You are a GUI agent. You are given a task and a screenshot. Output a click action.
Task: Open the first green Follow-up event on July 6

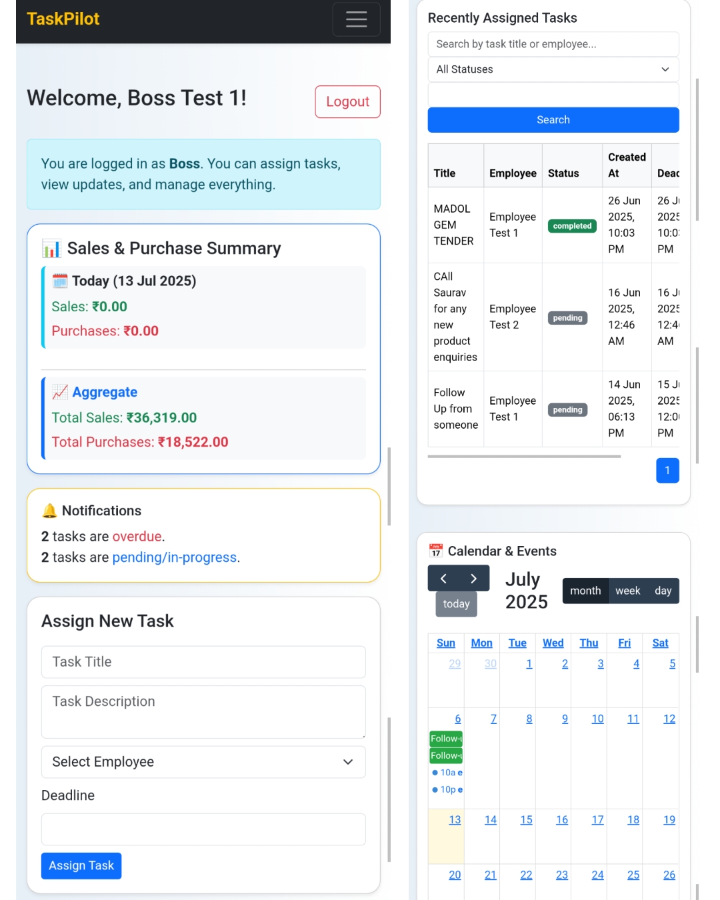[x=446, y=739]
